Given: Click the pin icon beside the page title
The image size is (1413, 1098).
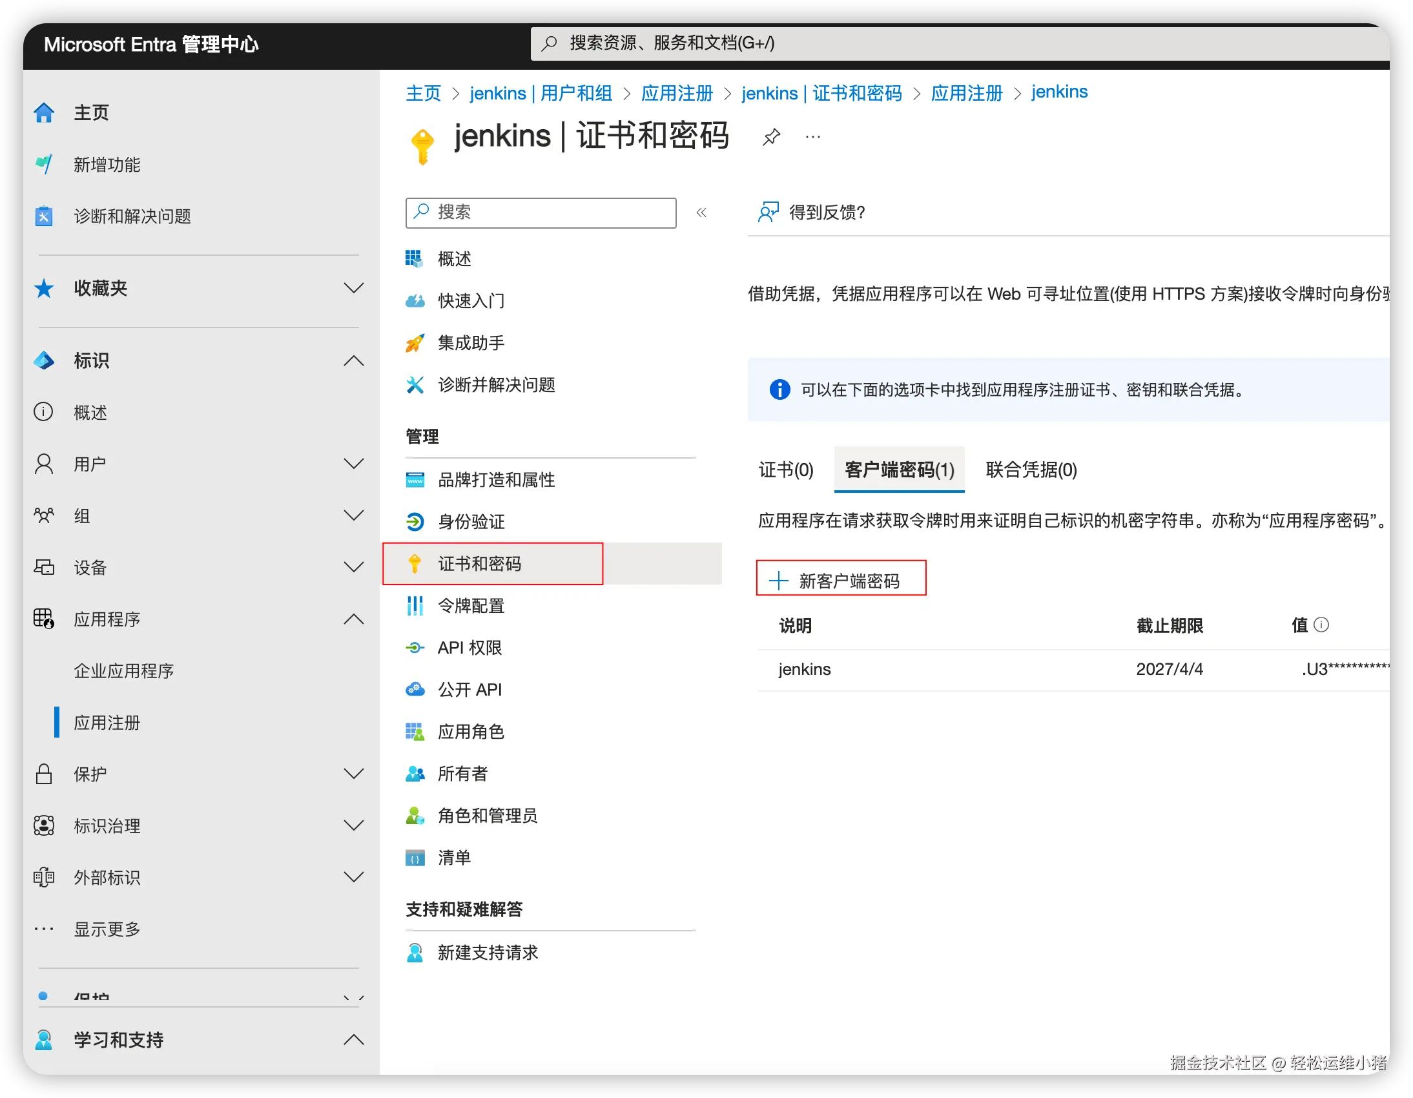Looking at the screenshot, I should click(x=771, y=137).
